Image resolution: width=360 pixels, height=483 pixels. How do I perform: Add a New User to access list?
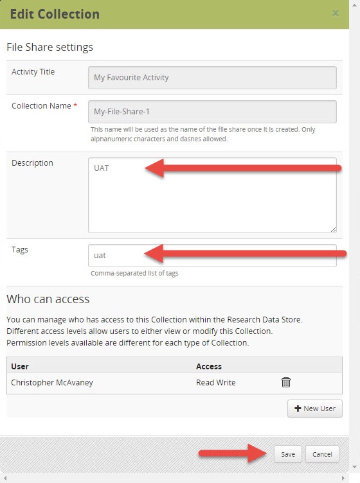pos(315,408)
